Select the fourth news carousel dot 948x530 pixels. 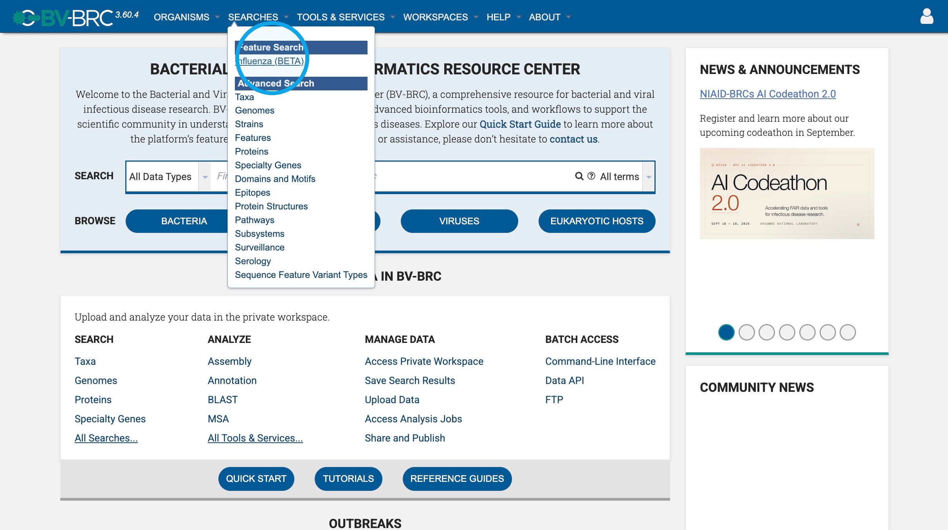coord(787,332)
